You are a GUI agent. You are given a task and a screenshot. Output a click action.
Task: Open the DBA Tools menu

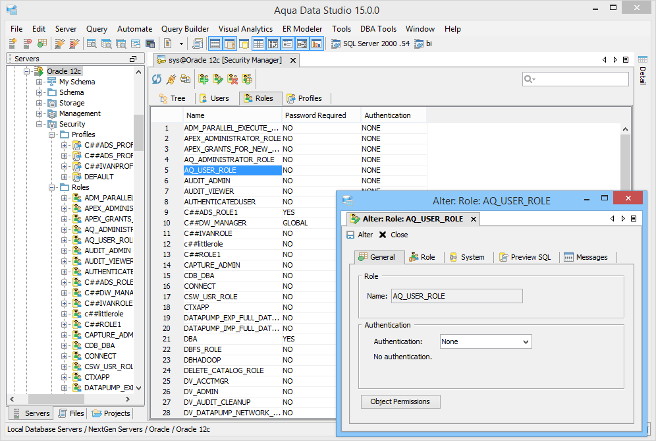pyautogui.click(x=378, y=29)
